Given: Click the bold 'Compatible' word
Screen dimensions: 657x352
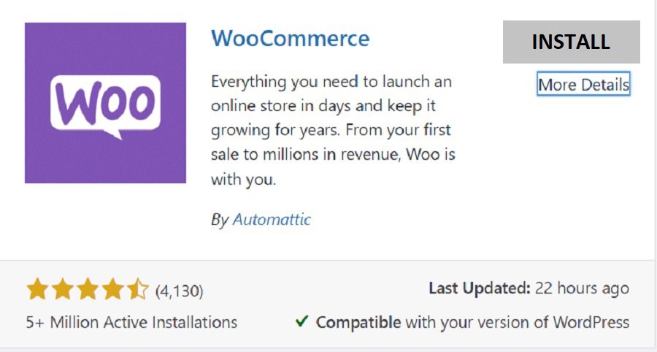Looking at the screenshot, I should point(358,322).
